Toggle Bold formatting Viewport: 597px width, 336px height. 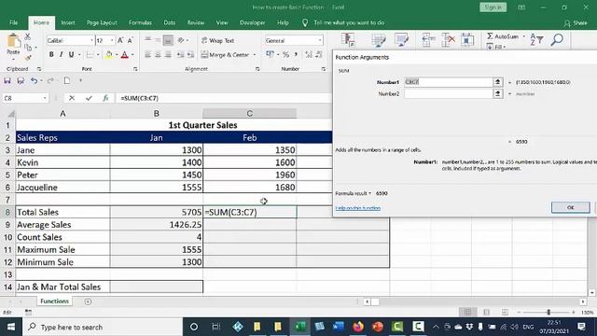click(51, 55)
